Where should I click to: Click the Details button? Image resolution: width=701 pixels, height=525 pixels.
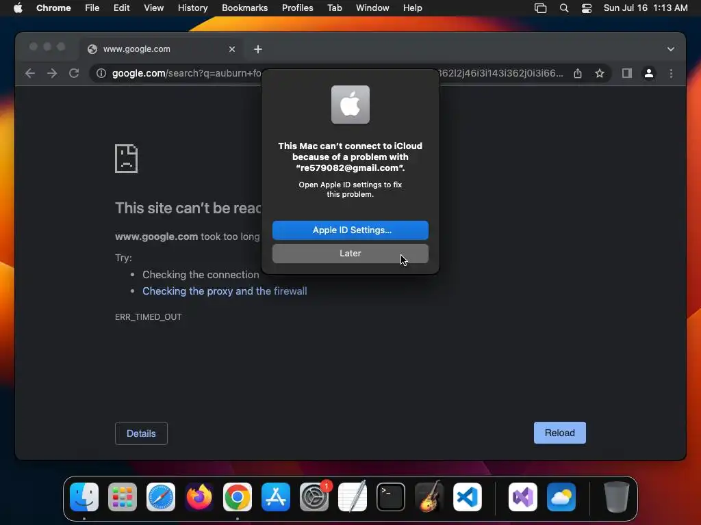pyautogui.click(x=141, y=433)
